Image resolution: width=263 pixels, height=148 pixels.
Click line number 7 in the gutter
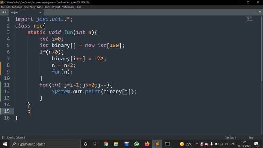point(8,59)
